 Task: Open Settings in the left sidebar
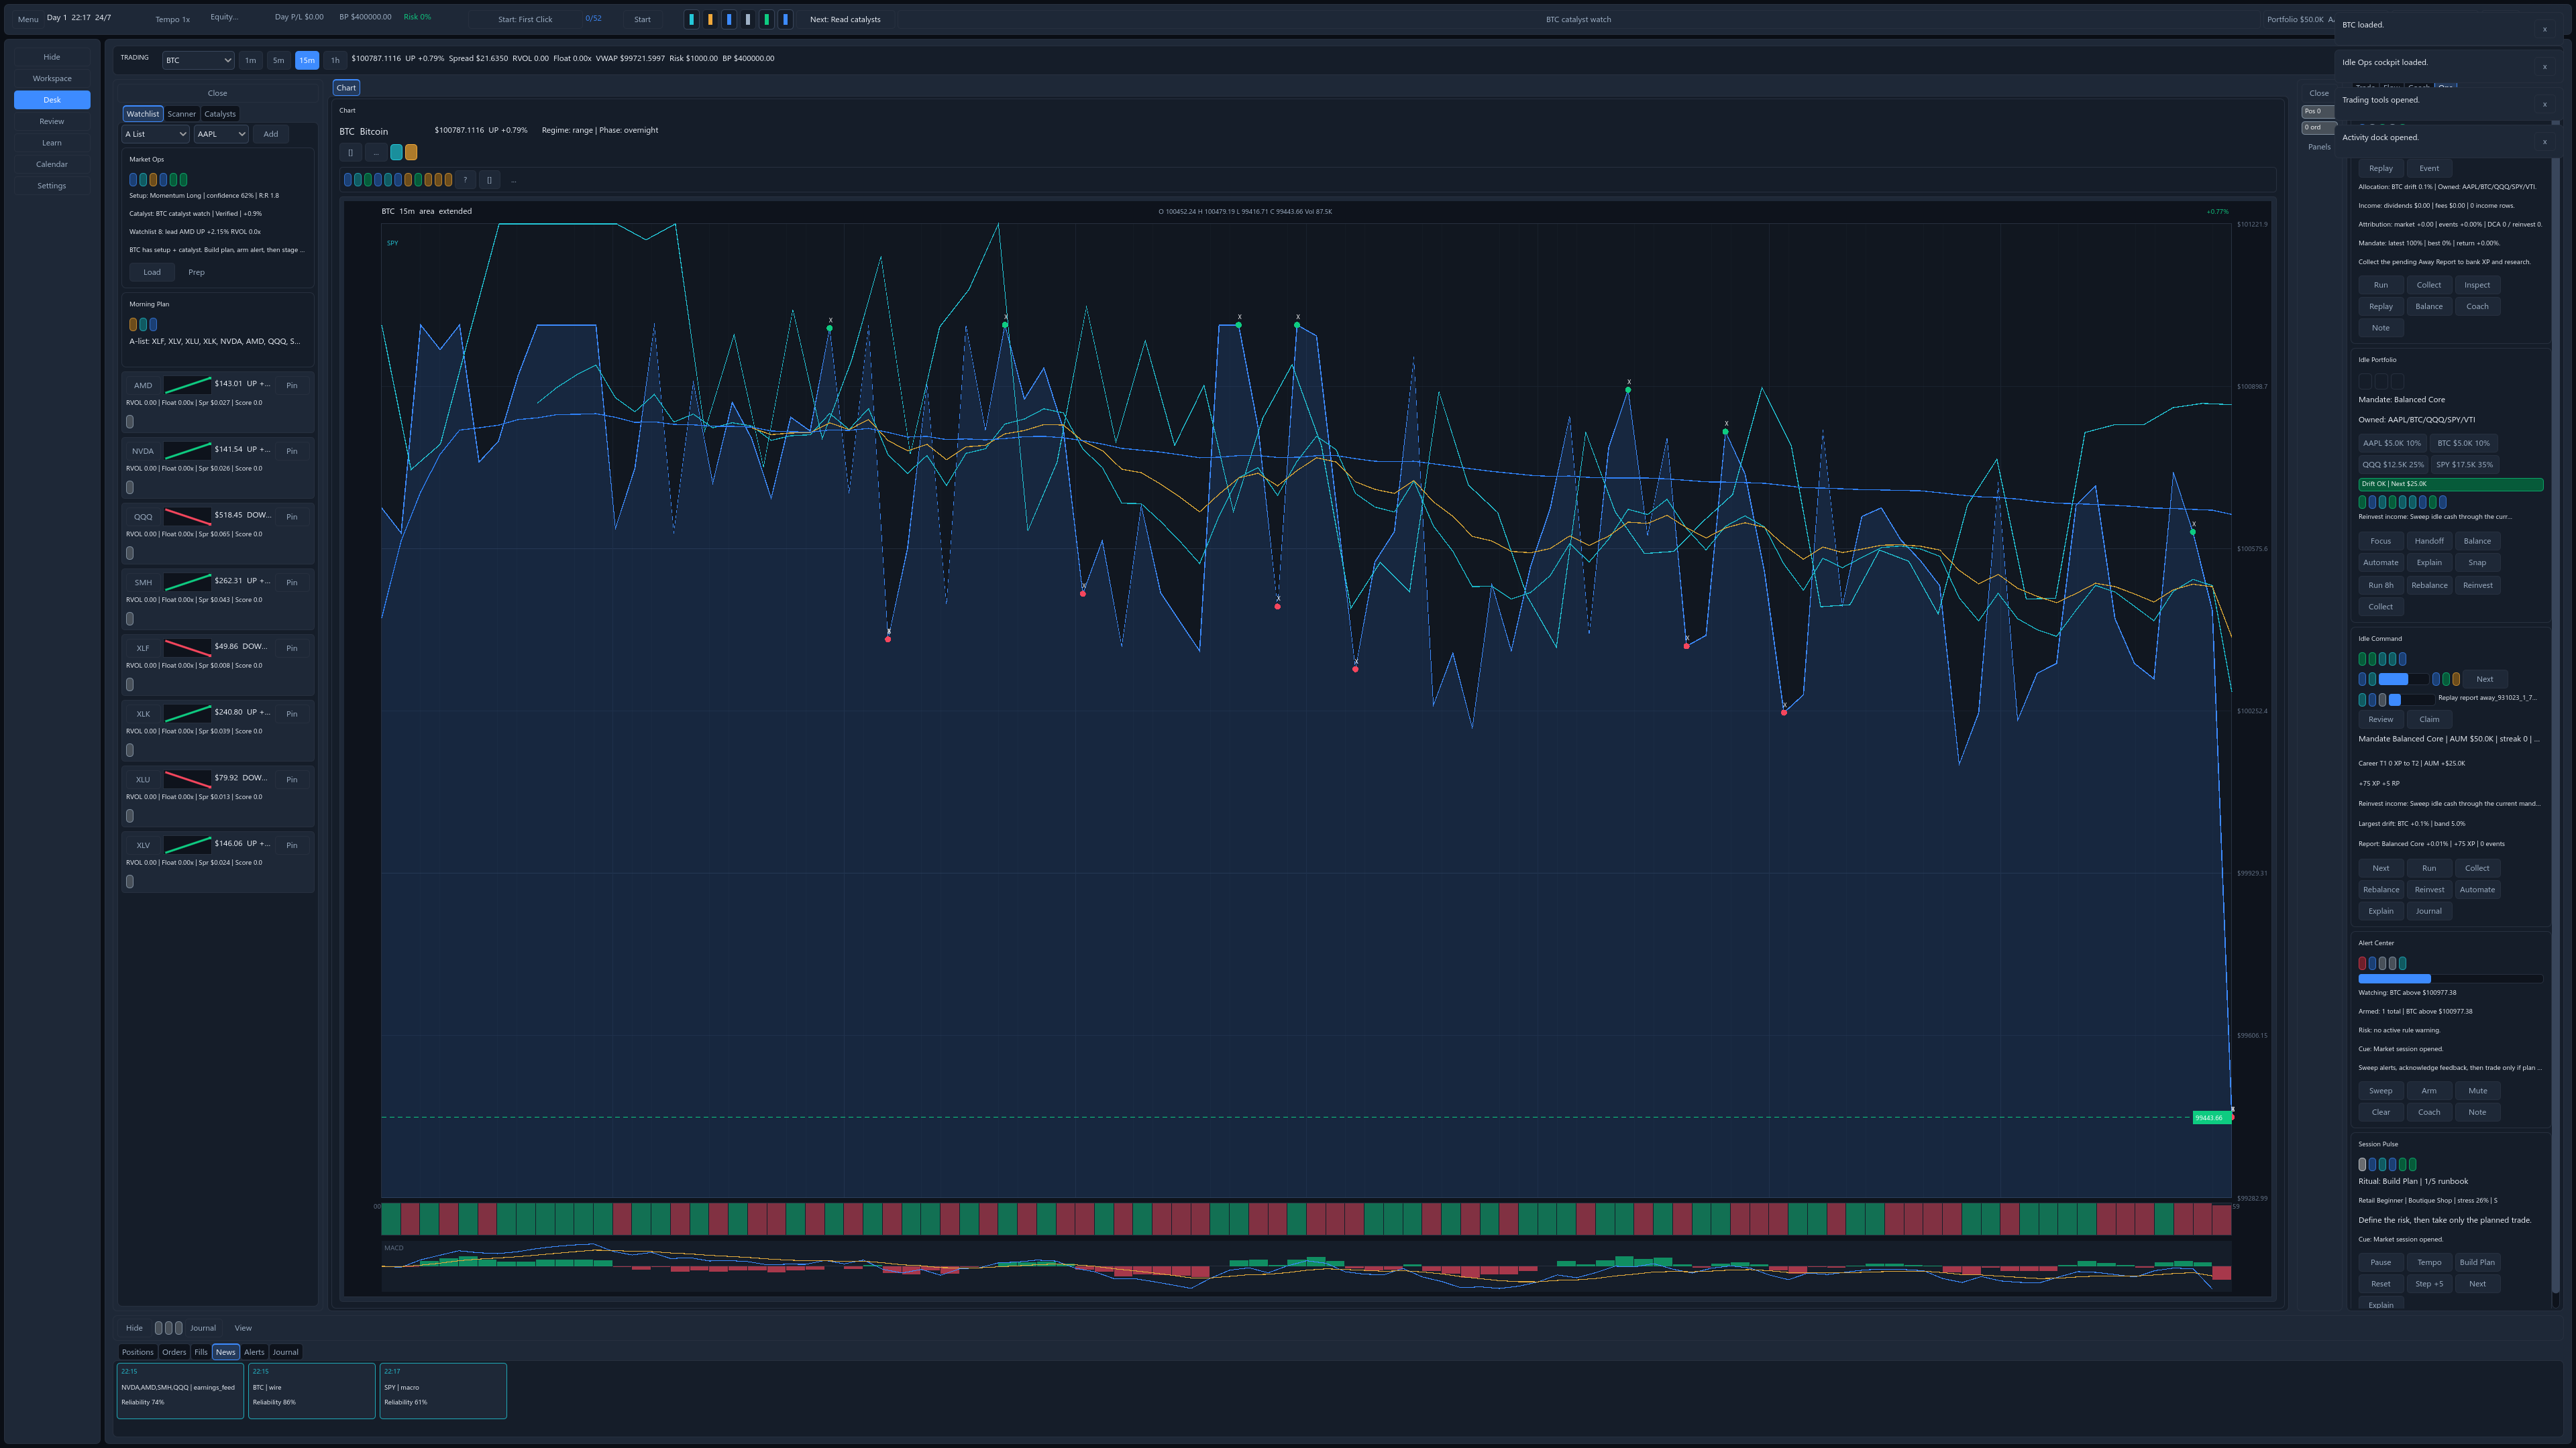(x=52, y=186)
